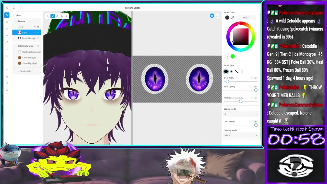This screenshot has height=184, width=327.
Task: Select Default Design layer row
Action: (27, 38)
